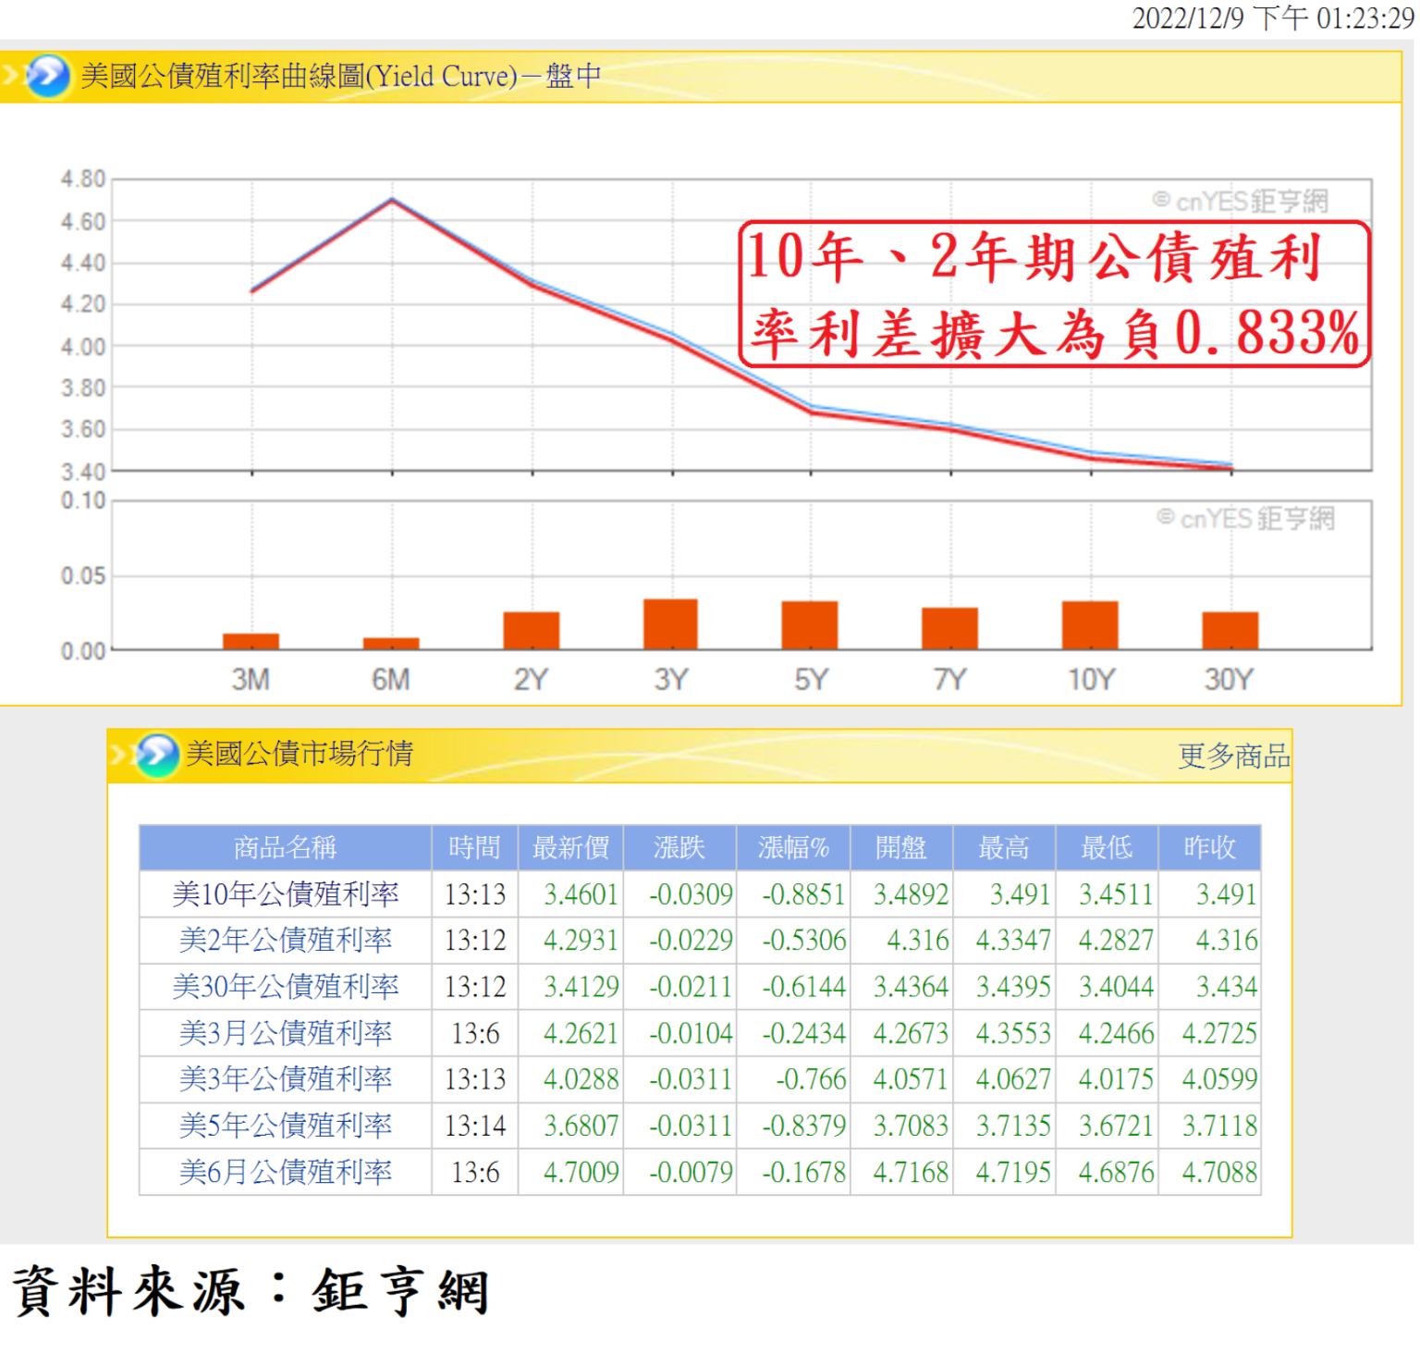Select 美3年公債殖利率 link
Screen dimensions: 1420x1354
(x=285, y=1079)
